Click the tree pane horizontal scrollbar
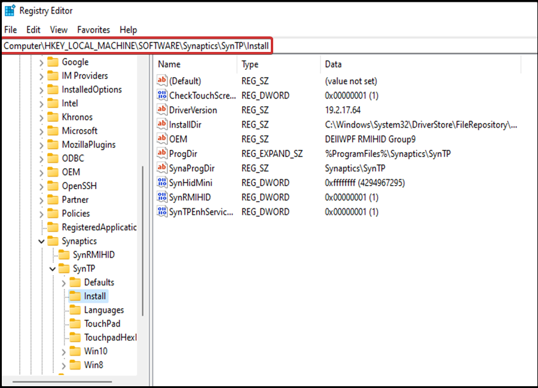 62,381
